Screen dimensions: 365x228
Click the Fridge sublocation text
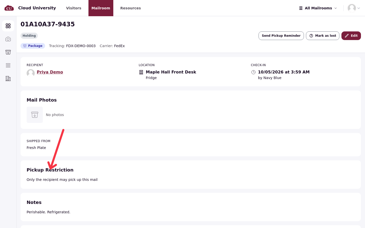click(x=151, y=78)
